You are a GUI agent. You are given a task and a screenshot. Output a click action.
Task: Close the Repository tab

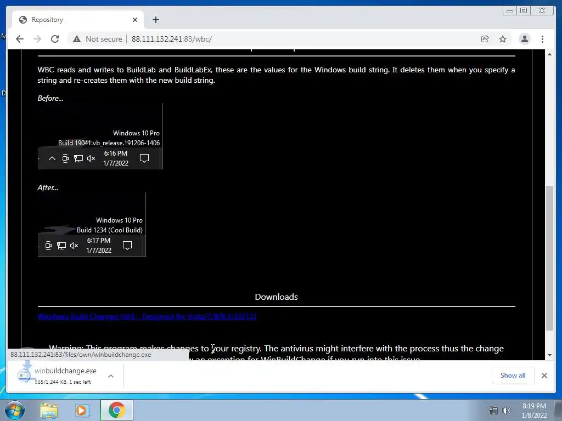[x=135, y=20]
